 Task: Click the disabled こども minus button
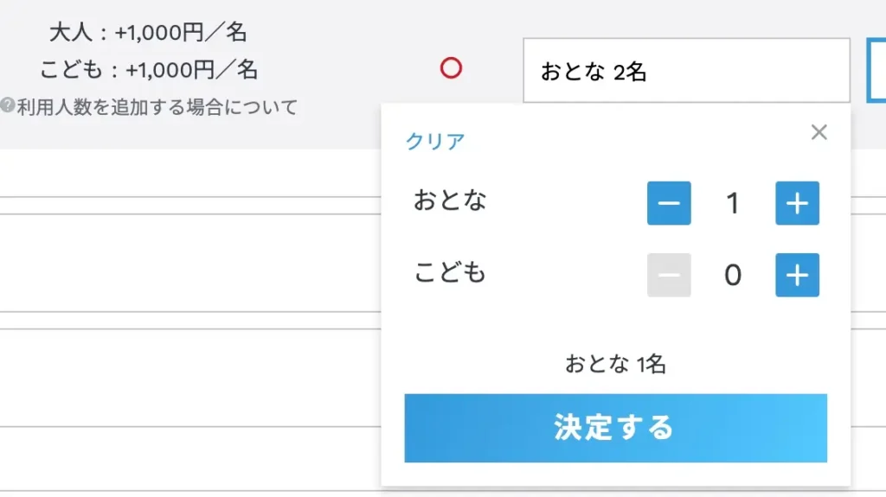(669, 275)
